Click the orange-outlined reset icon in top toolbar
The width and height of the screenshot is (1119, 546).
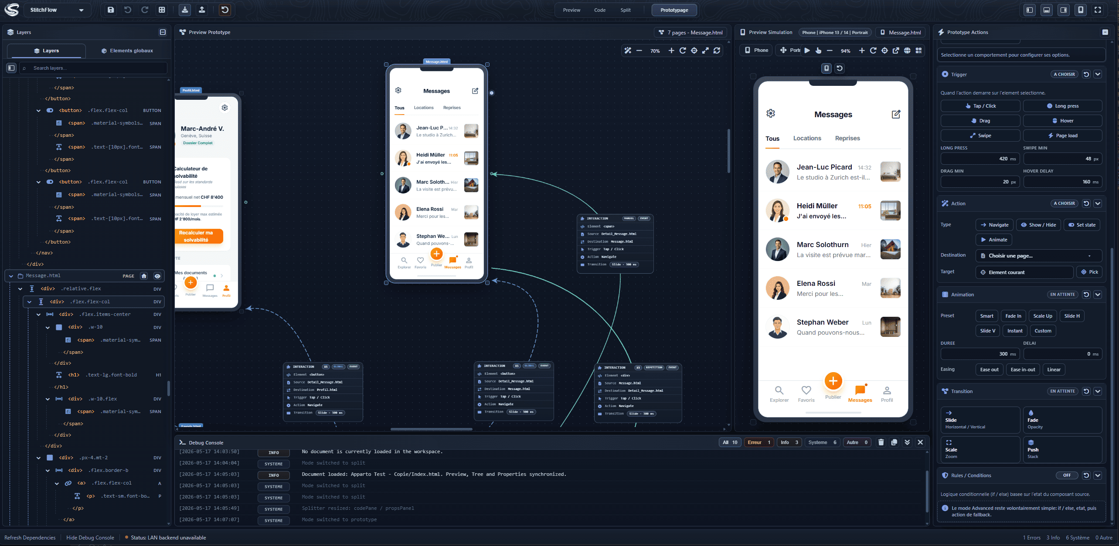coord(225,10)
